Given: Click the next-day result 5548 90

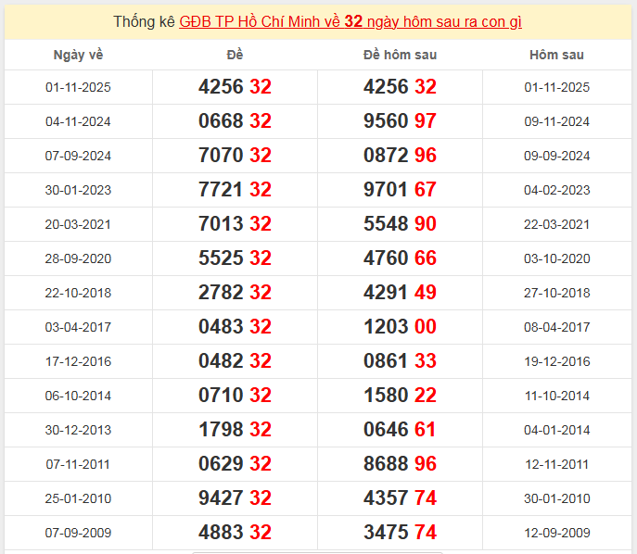Looking at the screenshot, I should (x=400, y=224).
